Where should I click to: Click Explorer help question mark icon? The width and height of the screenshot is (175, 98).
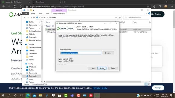point(149,13)
